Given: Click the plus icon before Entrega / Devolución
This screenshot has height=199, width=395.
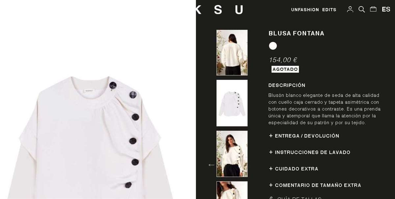Looking at the screenshot, I should tap(271, 136).
